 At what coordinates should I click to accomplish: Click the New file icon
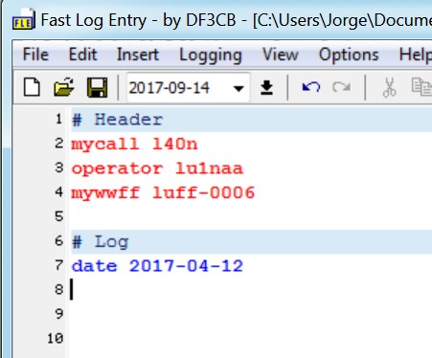tap(33, 87)
